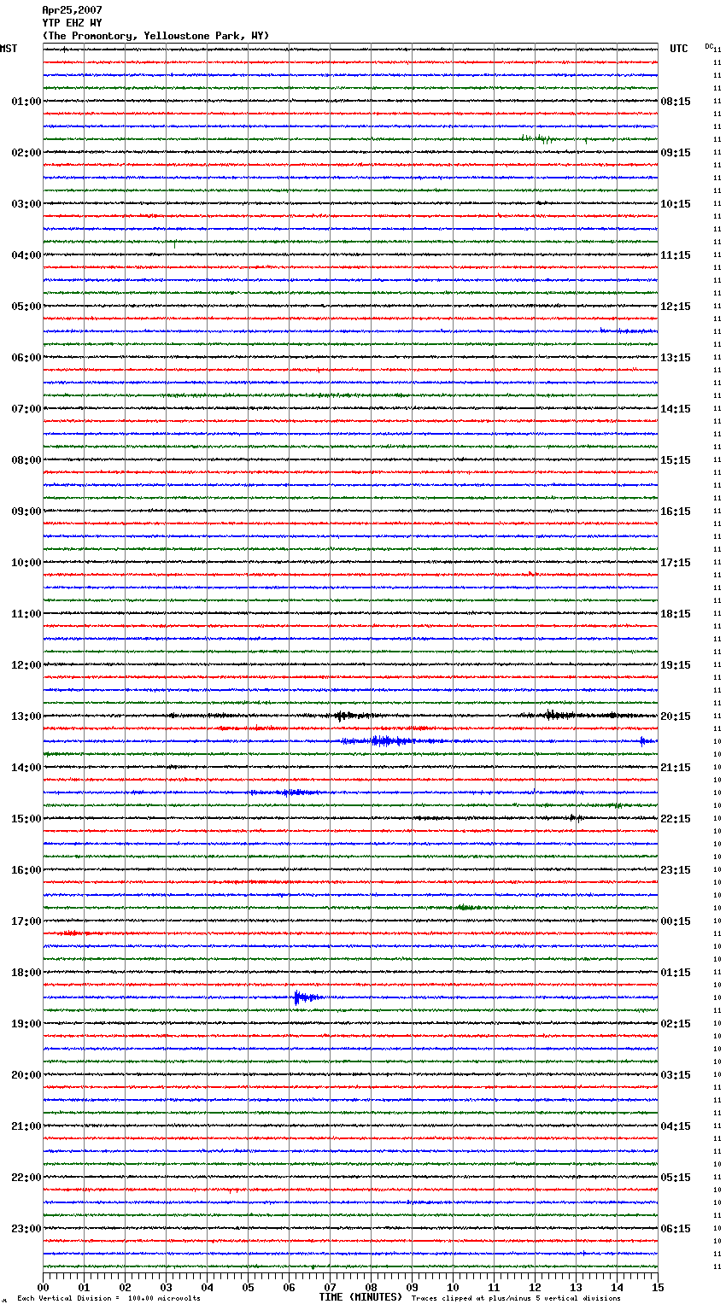726x1310 pixels.
Task: Click the '20:15' UTC time label
Action: pos(676,716)
